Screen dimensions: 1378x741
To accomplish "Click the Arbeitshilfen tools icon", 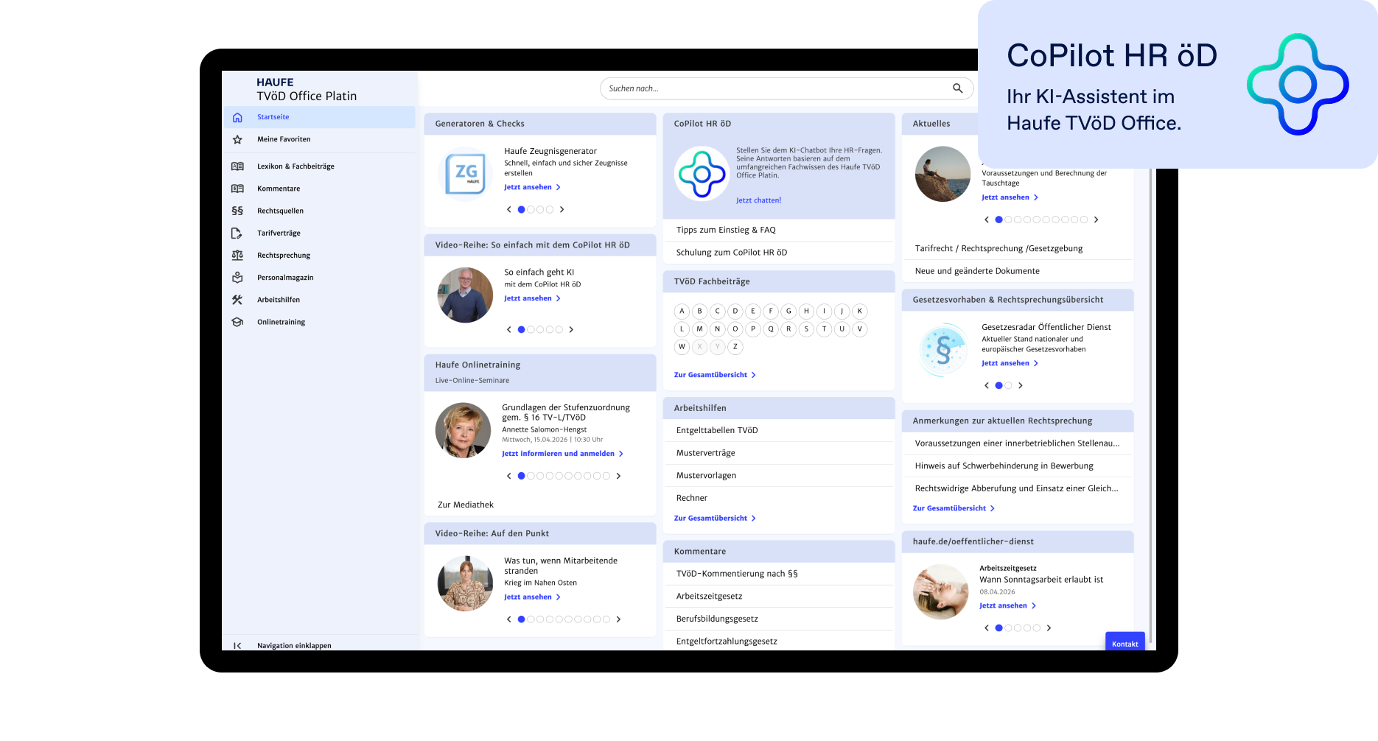I will coord(237,300).
